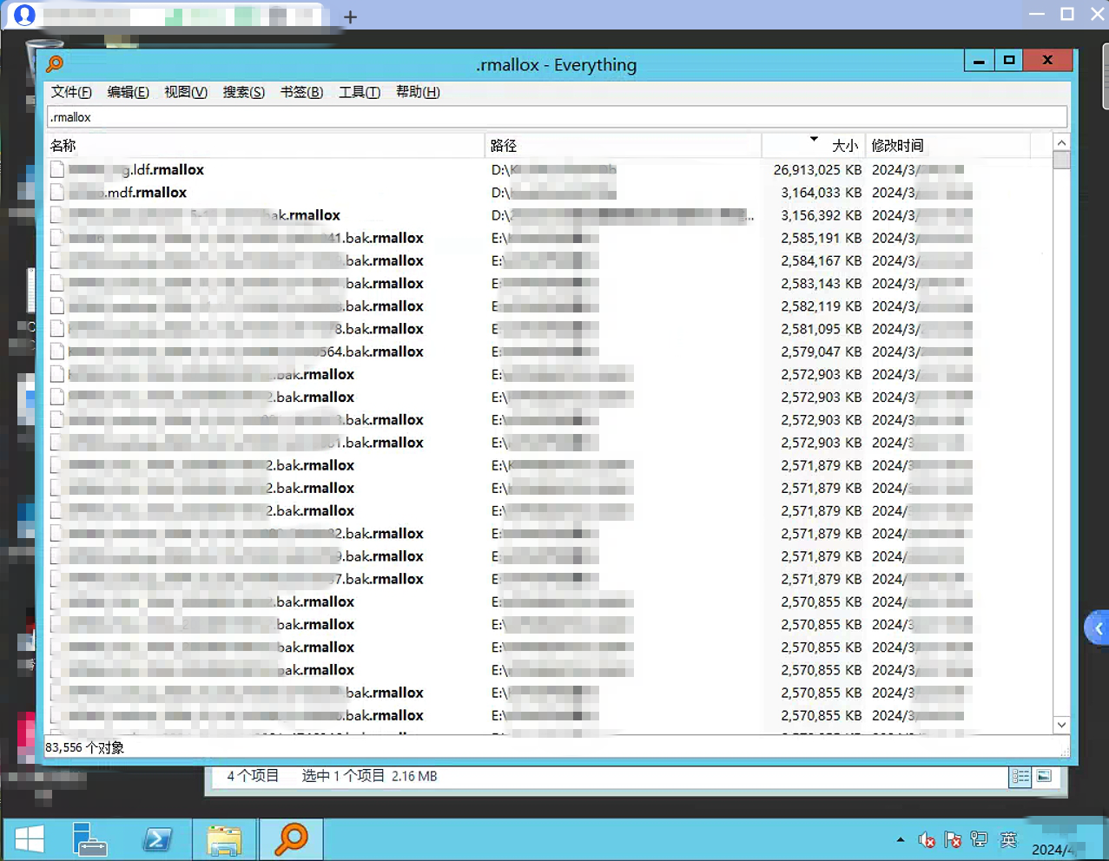1109x861 pixels.
Task: Open the 文件(F) menu
Action: point(71,92)
